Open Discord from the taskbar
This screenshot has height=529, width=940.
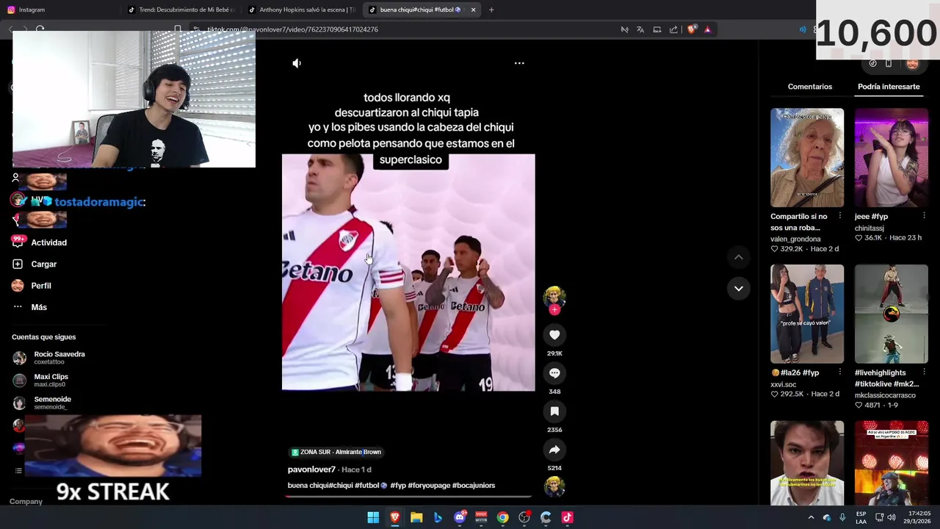(x=460, y=517)
